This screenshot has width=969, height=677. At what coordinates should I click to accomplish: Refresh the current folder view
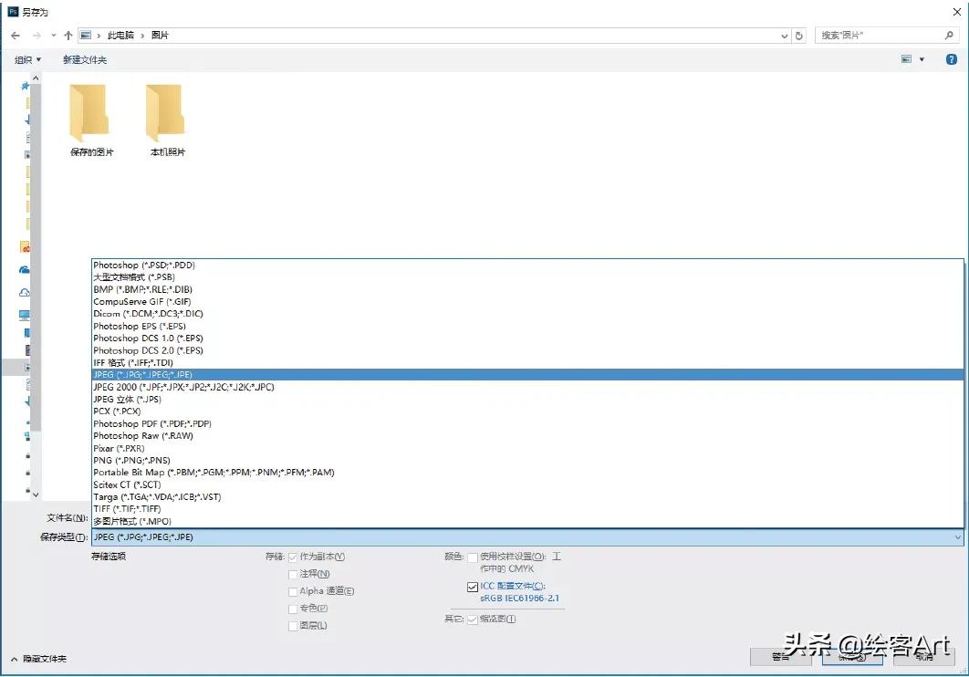click(799, 36)
